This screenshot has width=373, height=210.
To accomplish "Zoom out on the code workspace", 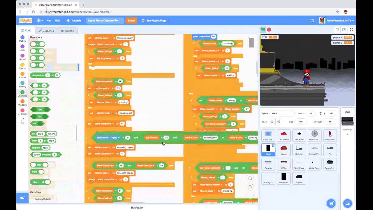I will (x=250, y=187).
